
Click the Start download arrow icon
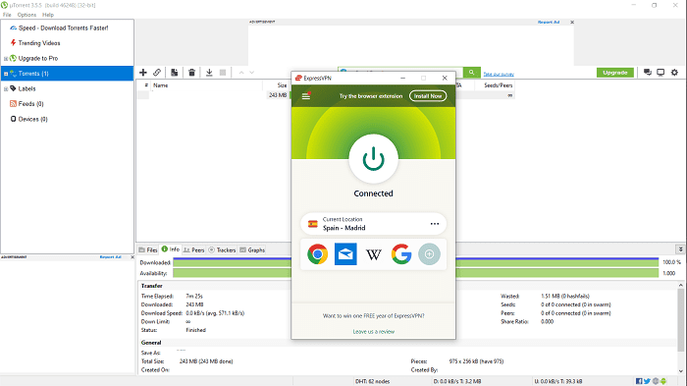209,73
